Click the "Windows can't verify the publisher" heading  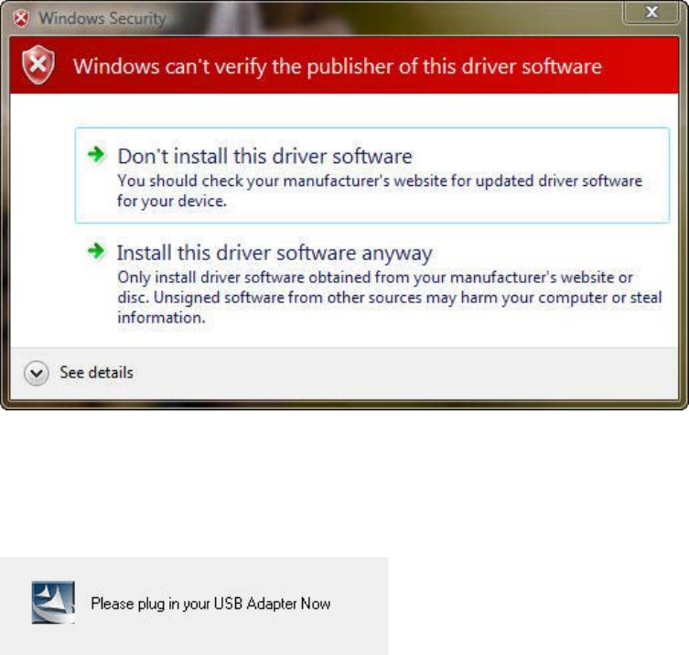tap(338, 67)
